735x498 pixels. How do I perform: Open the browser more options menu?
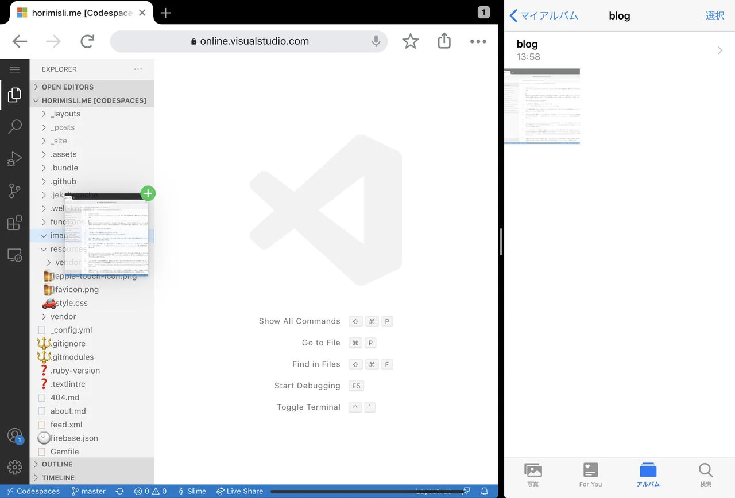click(478, 41)
